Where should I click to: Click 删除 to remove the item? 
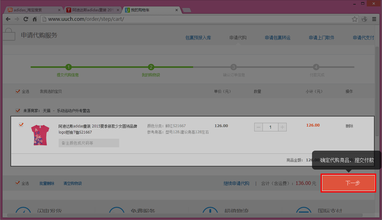tap(349, 126)
